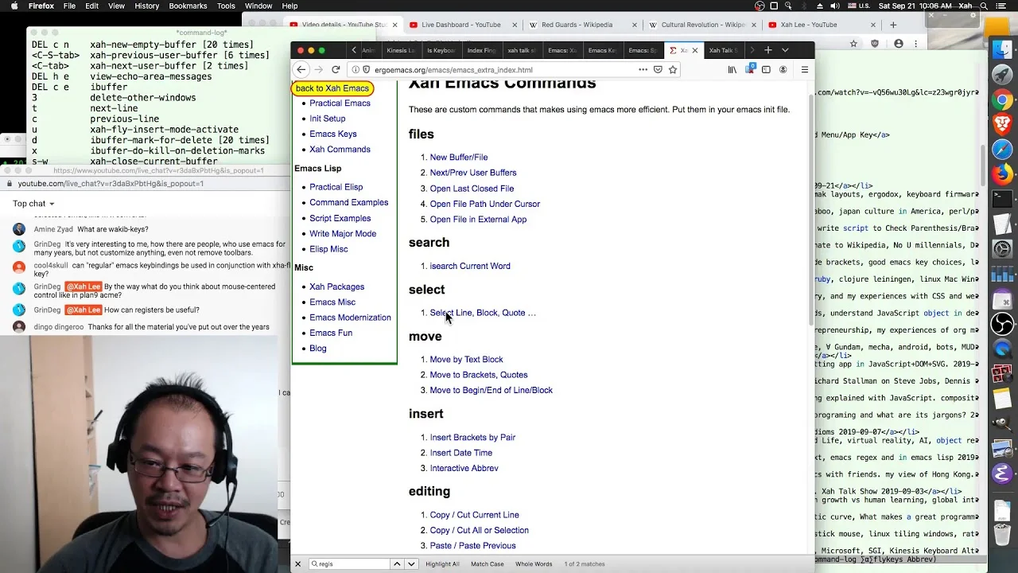
Task: Jump to previous find match arrow
Action: [397, 564]
